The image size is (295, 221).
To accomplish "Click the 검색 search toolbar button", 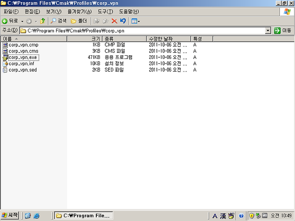I will [59, 21].
